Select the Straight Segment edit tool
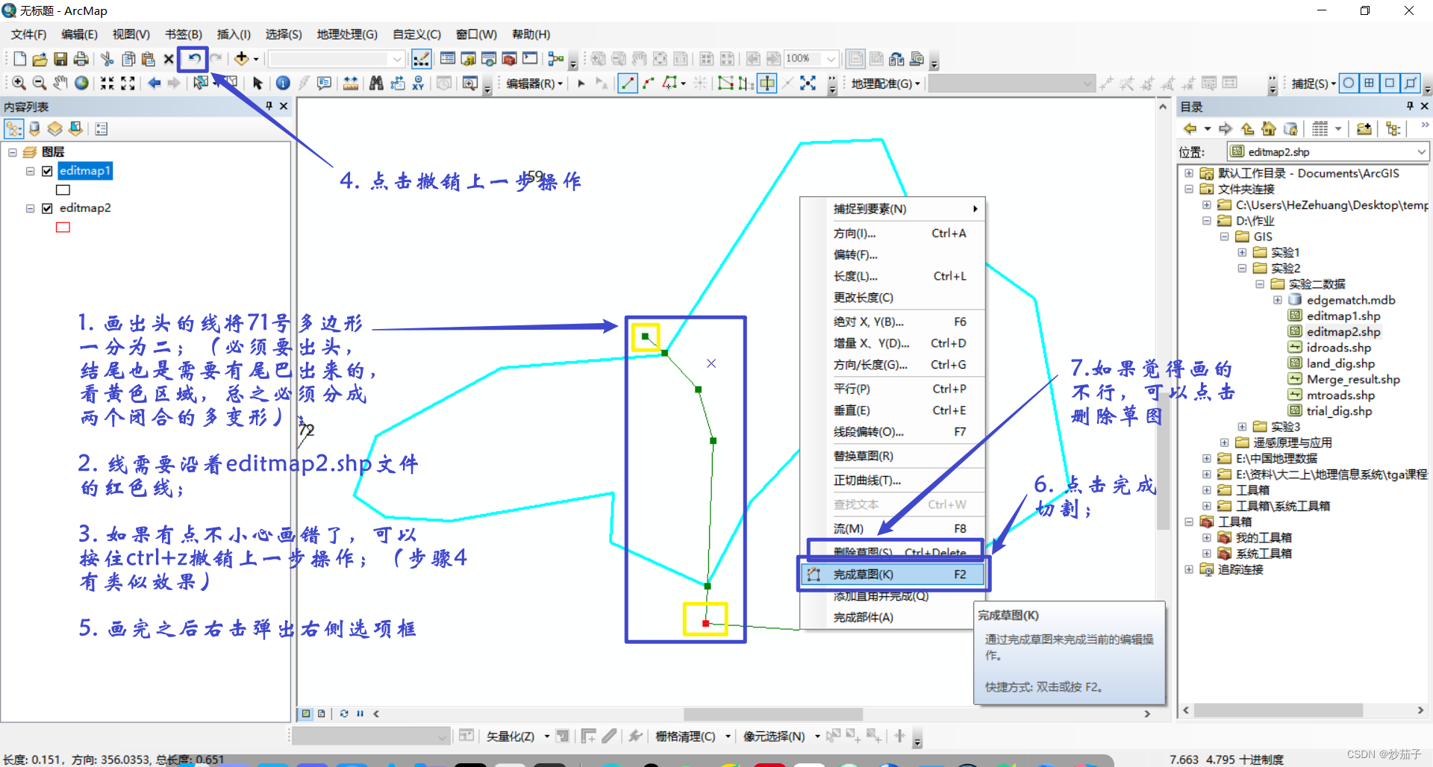The image size is (1433, 767). point(628,83)
